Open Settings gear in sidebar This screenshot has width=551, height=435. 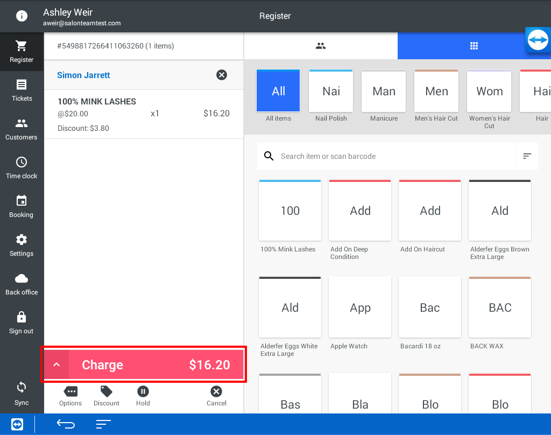click(22, 245)
